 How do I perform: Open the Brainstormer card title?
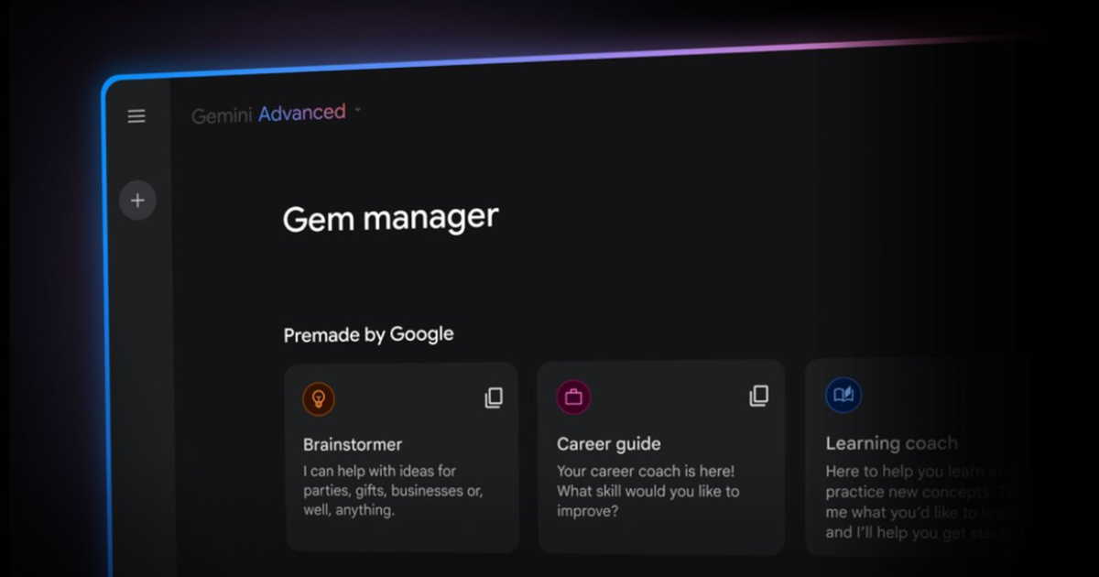[x=353, y=444]
